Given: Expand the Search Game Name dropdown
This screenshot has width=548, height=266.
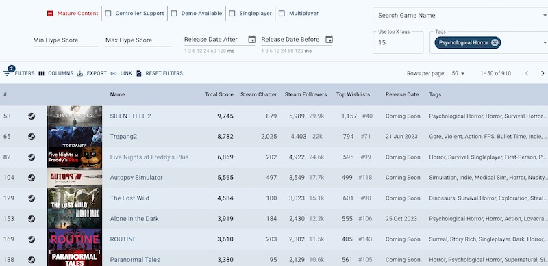Looking at the screenshot, I should [x=545, y=15].
